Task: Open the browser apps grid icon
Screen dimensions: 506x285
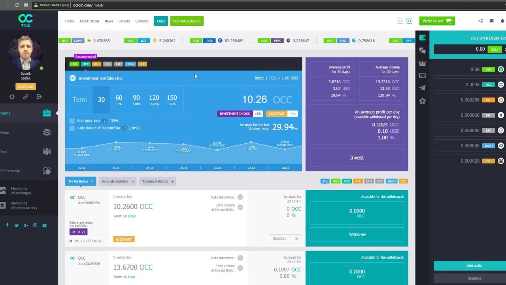Action: click(x=26, y=5)
